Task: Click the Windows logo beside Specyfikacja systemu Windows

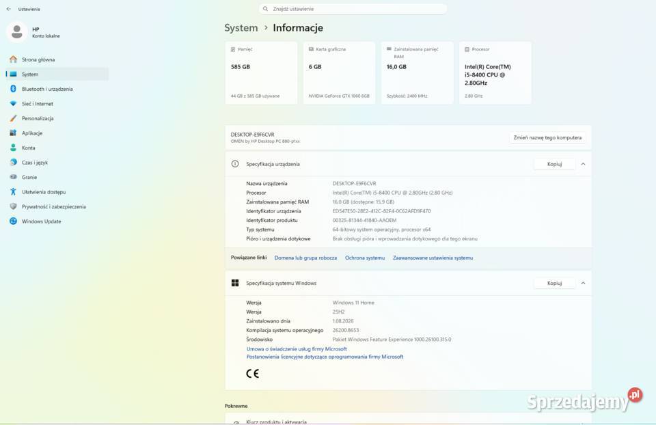Action: click(235, 283)
